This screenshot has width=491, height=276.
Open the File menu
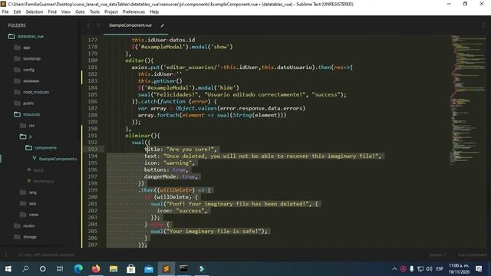[x=5, y=12]
